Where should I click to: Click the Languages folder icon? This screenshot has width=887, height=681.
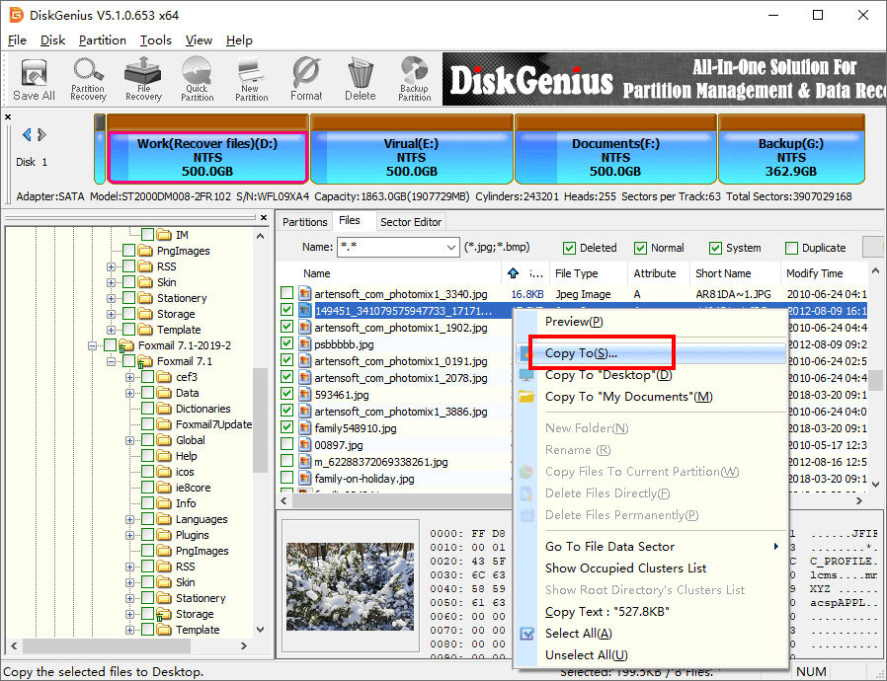point(164,519)
